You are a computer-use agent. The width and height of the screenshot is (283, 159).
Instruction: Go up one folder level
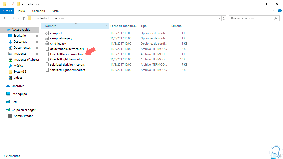[24, 18]
